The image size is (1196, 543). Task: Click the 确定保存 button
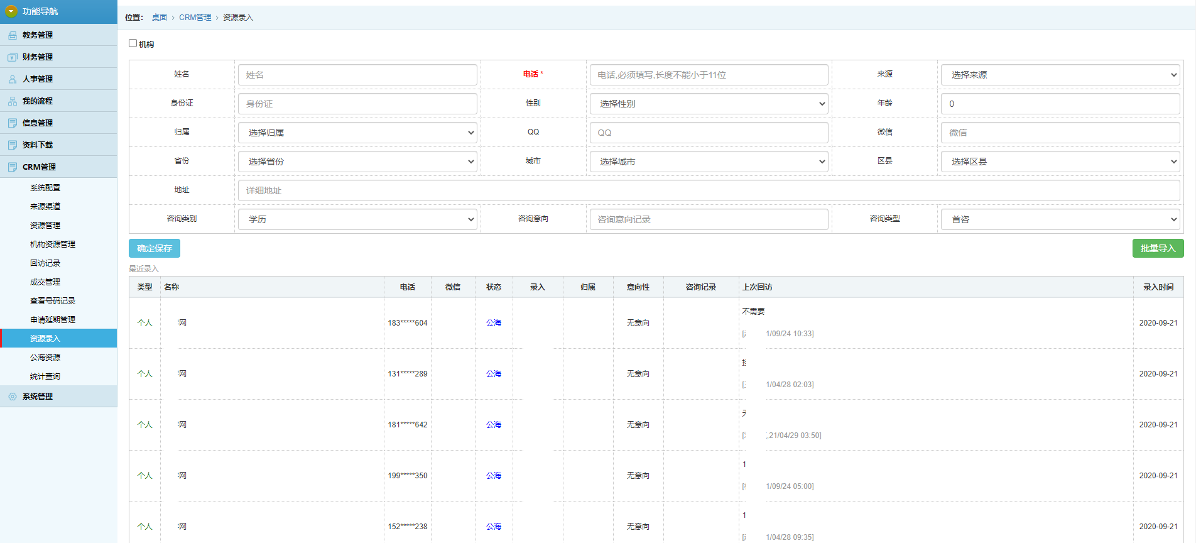pyautogui.click(x=155, y=248)
